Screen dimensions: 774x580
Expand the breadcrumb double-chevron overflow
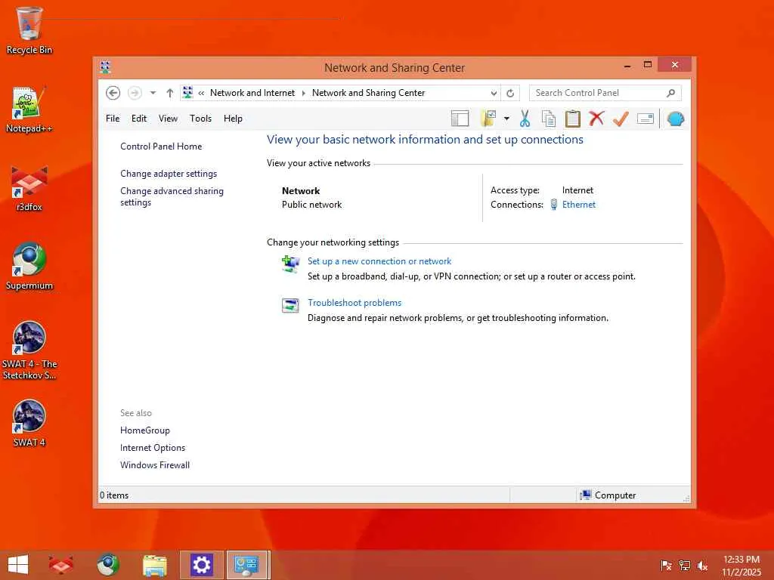tap(201, 93)
